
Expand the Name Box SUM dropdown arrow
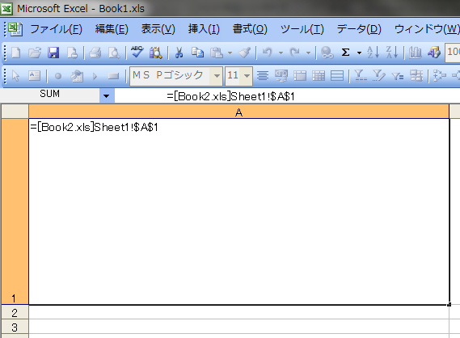[x=107, y=95]
